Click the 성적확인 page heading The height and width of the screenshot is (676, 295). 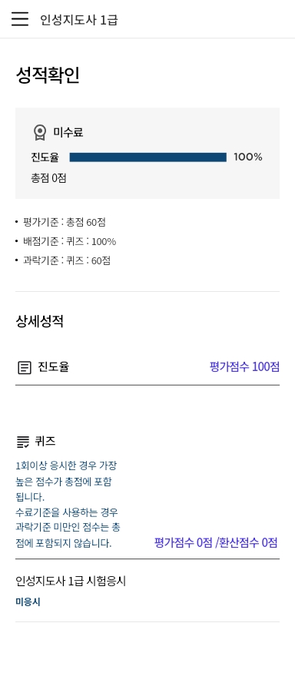coord(48,75)
